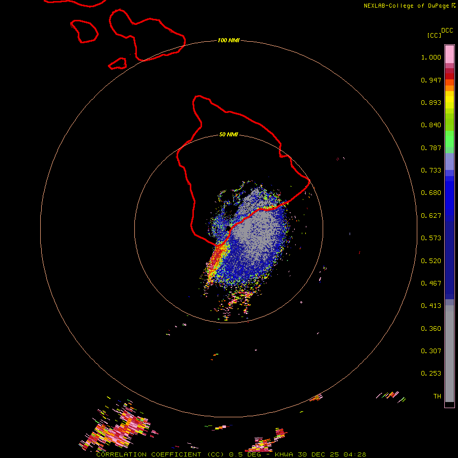Click the KHWA station identifier in footer
The width and height of the screenshot is (458, 458).
click(x=284, y=454)
